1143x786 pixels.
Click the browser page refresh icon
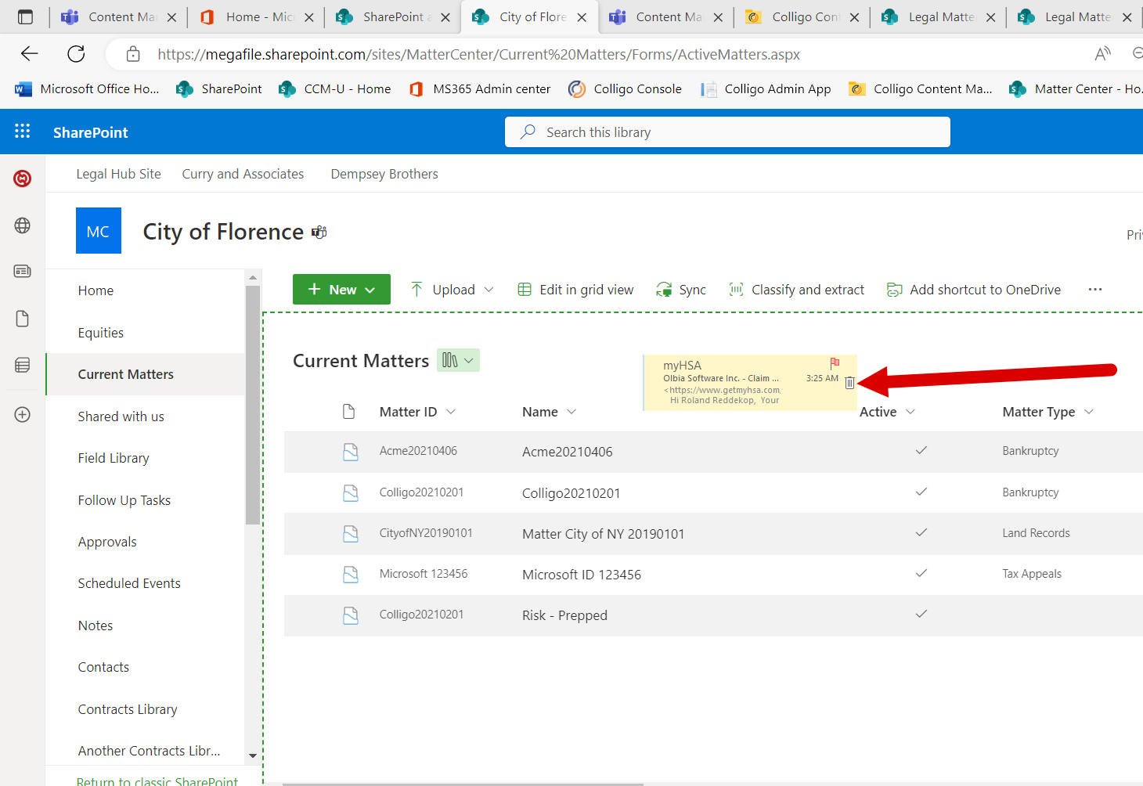[75, 53]
